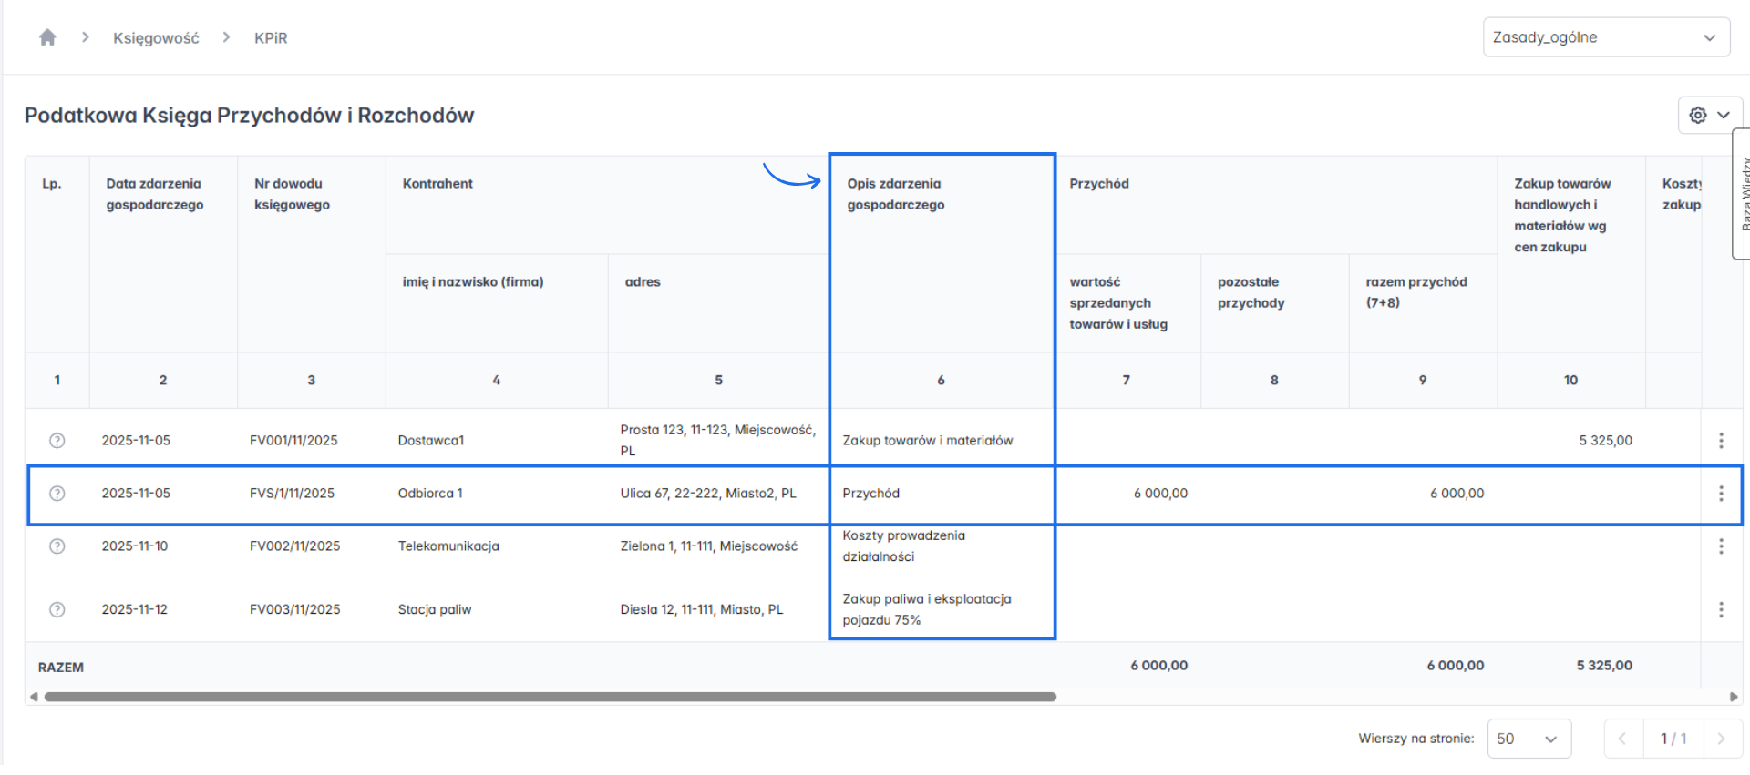Click help icon for FV001/11/2025 row
This screenshot has height=775, width=1750.
coord(57,441)
